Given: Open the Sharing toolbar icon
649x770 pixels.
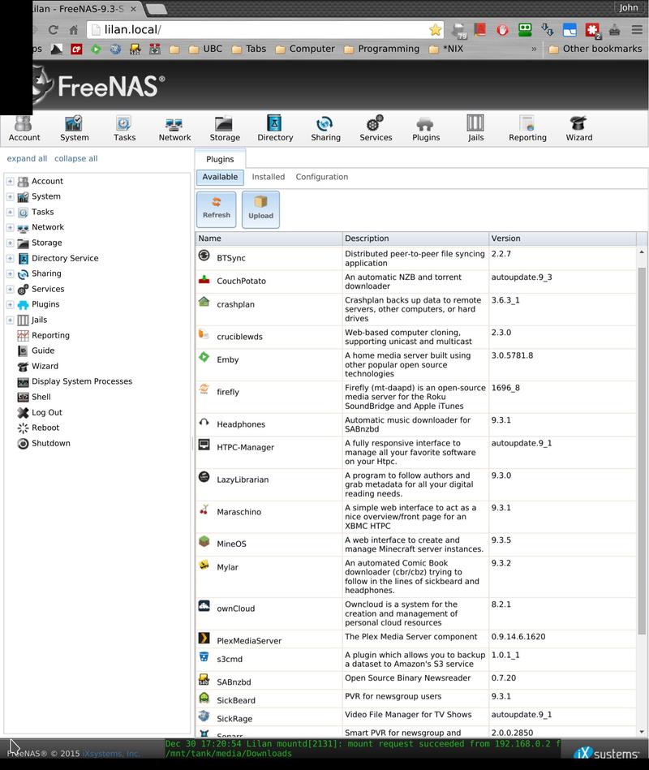Looking at the screenshot, I should pyautogui.click(x=325, y=128).
